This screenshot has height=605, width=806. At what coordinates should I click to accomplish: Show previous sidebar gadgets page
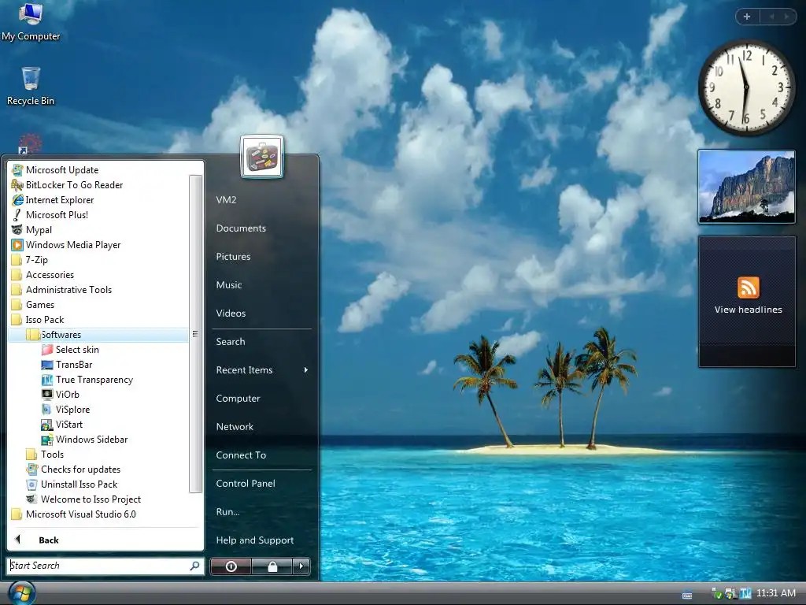[771, 17]
